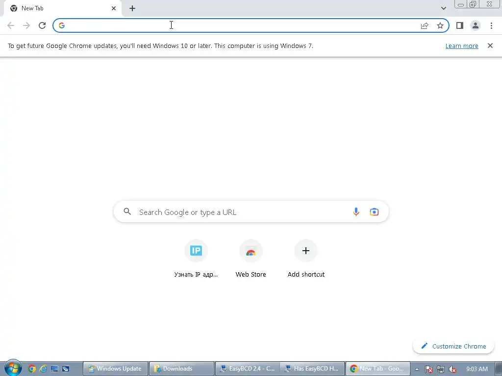Viewport: 502px width, 376px height.
Task: Switch to Has EasyBCD H... taskbar window
Action: click(312, 369)
